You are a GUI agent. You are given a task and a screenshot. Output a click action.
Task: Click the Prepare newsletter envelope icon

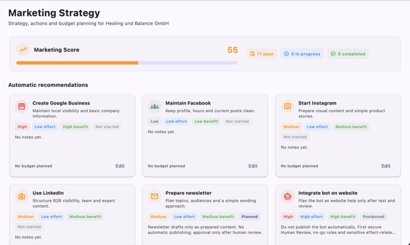click(155, 196)
